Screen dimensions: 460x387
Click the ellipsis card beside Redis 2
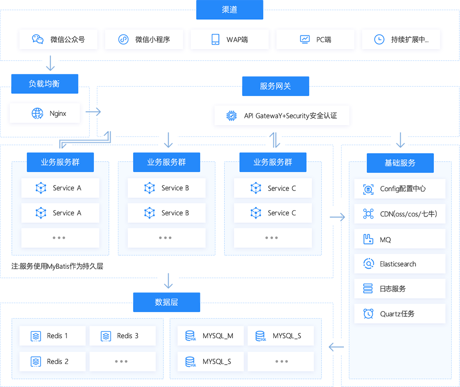tap(122, 361)
